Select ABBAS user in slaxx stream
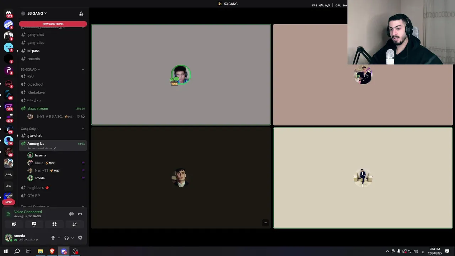Viewport: 455px width, 256px height. coord(56,117)
